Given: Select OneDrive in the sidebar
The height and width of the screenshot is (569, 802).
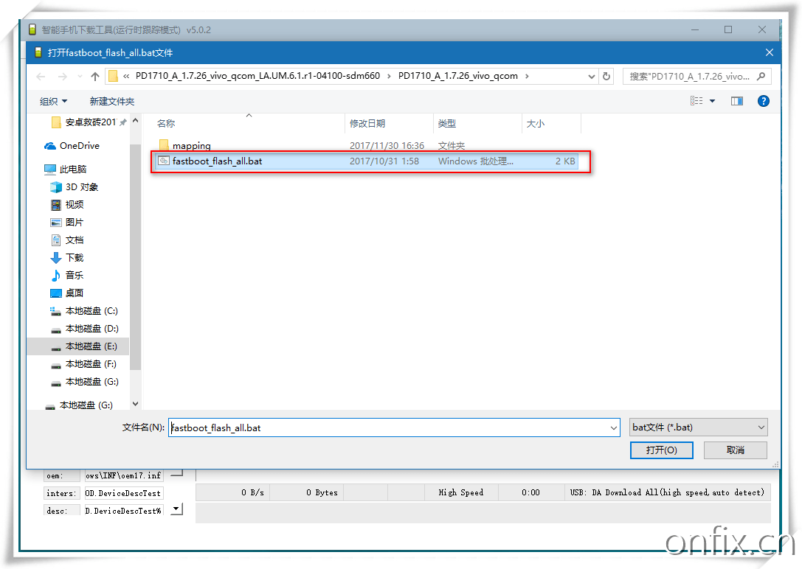Looking at the screenshot, I should click(79, 146).
